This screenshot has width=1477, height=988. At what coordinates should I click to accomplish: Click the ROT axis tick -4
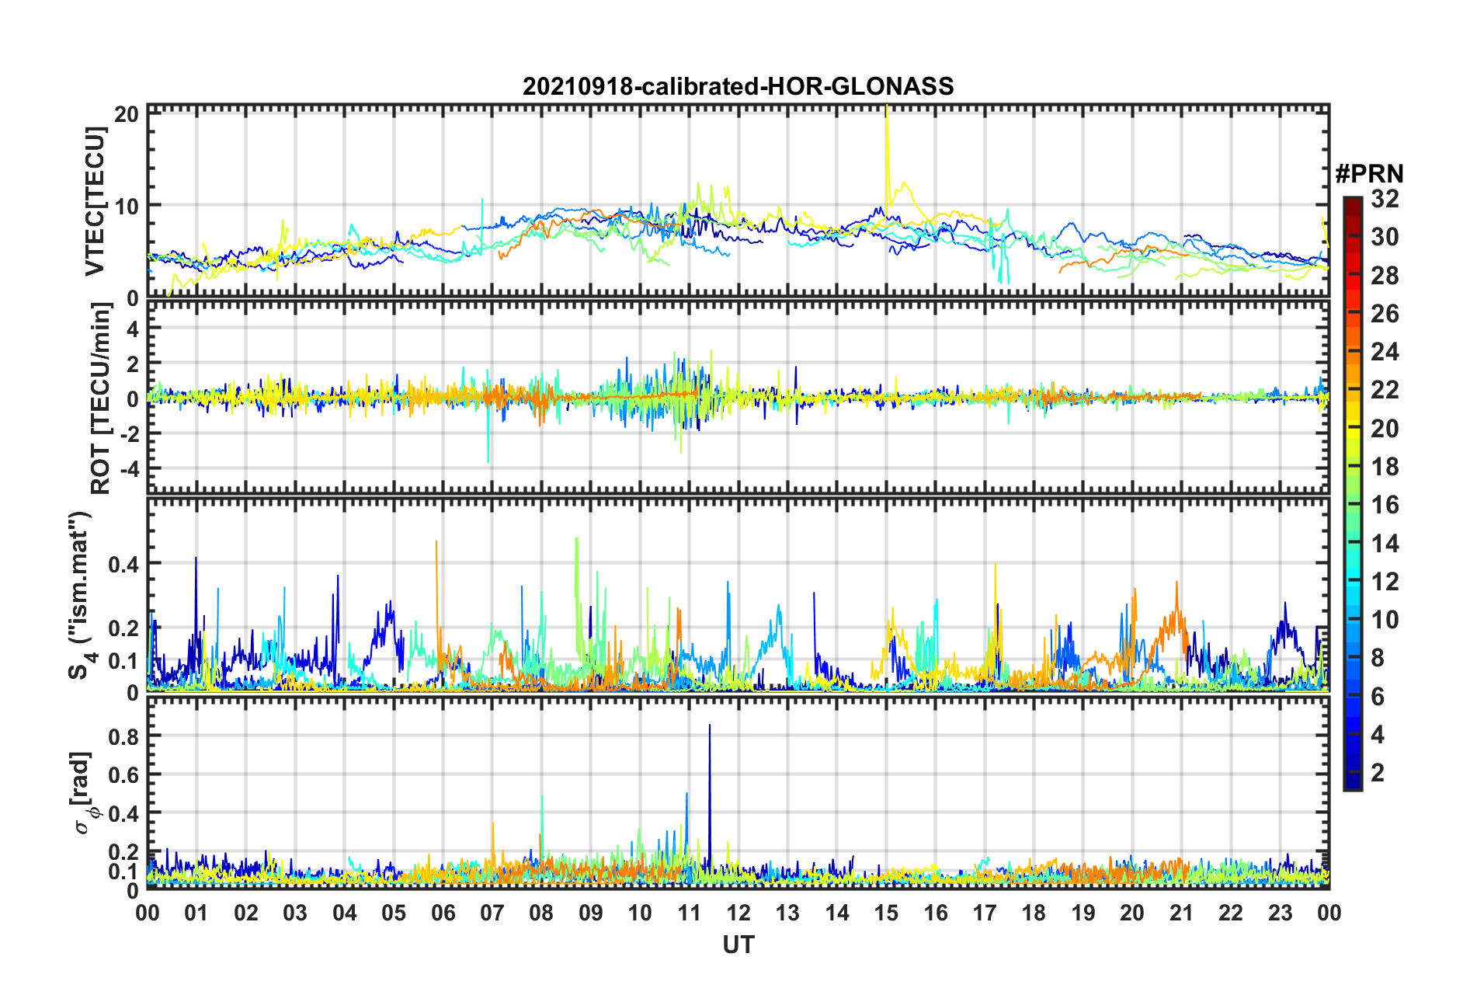coord(129,468)
